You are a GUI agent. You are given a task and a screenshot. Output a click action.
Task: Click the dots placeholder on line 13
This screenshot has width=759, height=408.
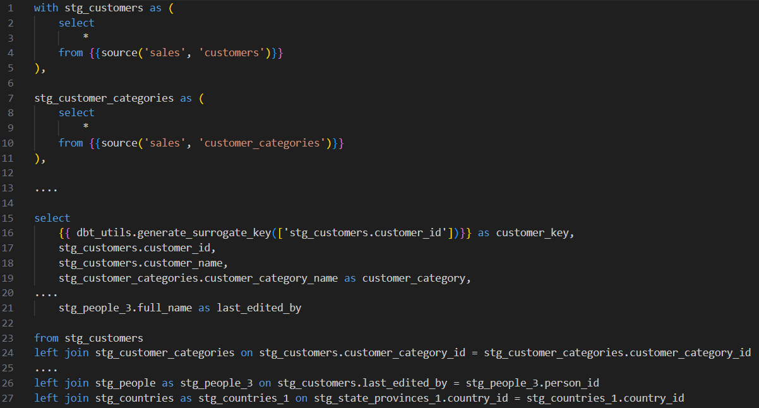click(x=46, y=189)
